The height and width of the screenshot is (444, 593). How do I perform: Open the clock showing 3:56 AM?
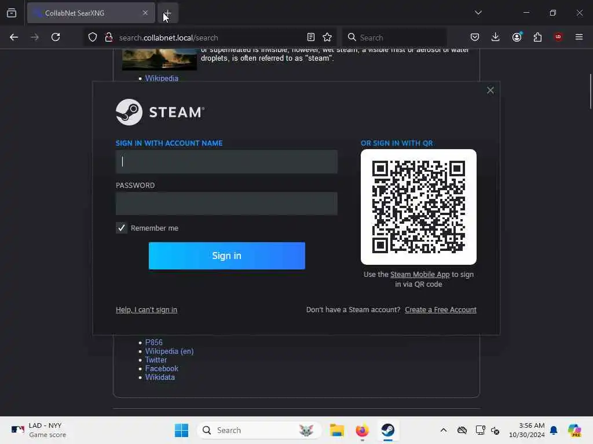pyautogui.click(x=527, y=430)
